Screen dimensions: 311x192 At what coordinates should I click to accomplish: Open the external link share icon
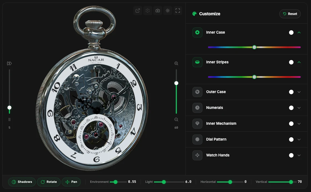pyautogui.click(x=138, y=11)
